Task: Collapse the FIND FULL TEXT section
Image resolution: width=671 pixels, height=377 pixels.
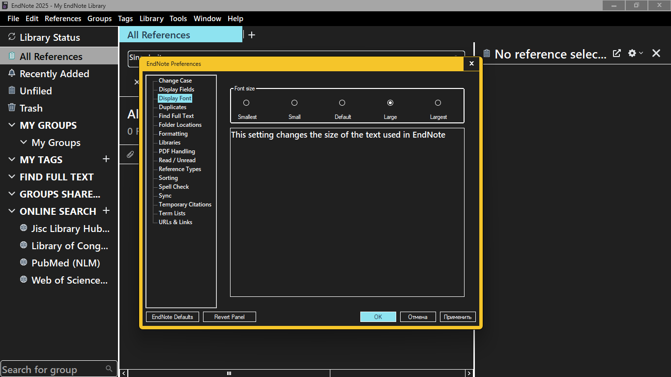Action: (x=12, y=177)
